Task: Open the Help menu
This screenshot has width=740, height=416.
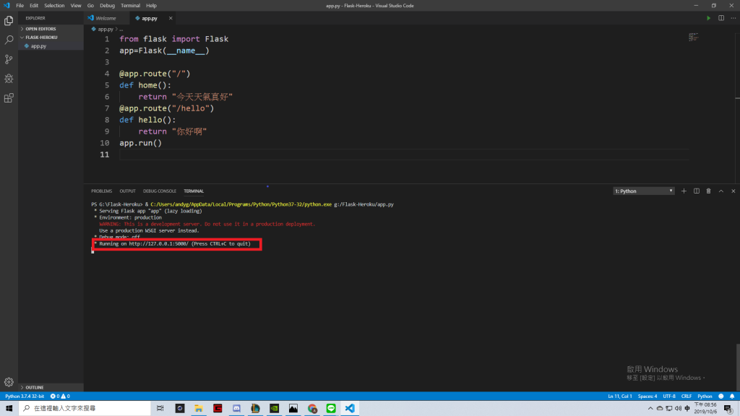Action: click(151, 6)
